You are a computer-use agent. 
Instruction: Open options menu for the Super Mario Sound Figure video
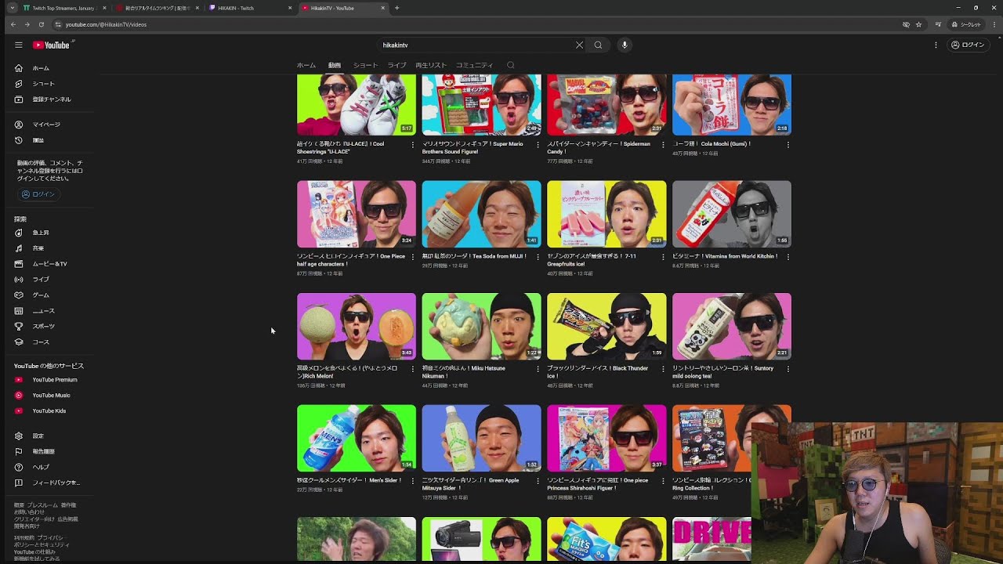click(538, 145)
